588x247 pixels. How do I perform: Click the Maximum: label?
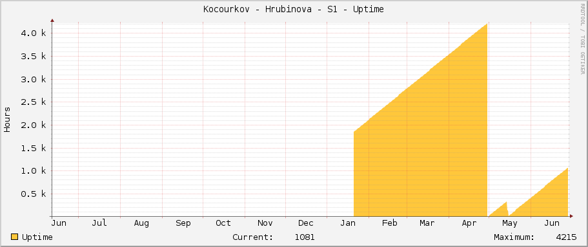click(x=514, y=237)
